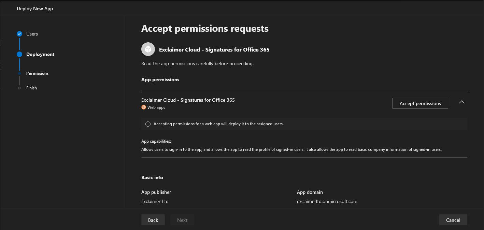
Task: Open the Users step in the wizard
Action: tap(32, 34)
